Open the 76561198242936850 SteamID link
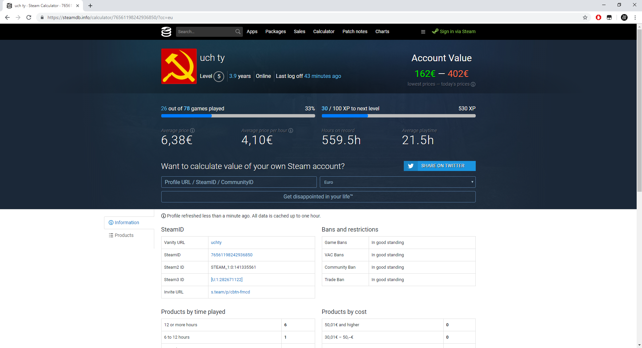The width and height of the screenshot is (642, 348). tap(232, 255)
